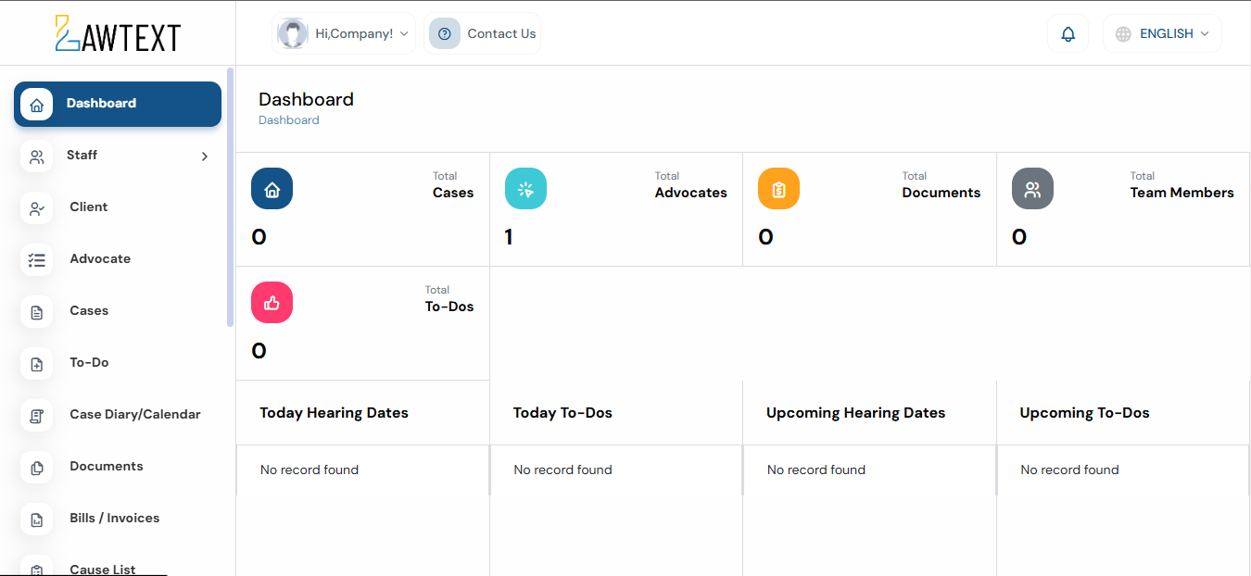
Task: Click the user profile avatar
Action: coord(293,34)
